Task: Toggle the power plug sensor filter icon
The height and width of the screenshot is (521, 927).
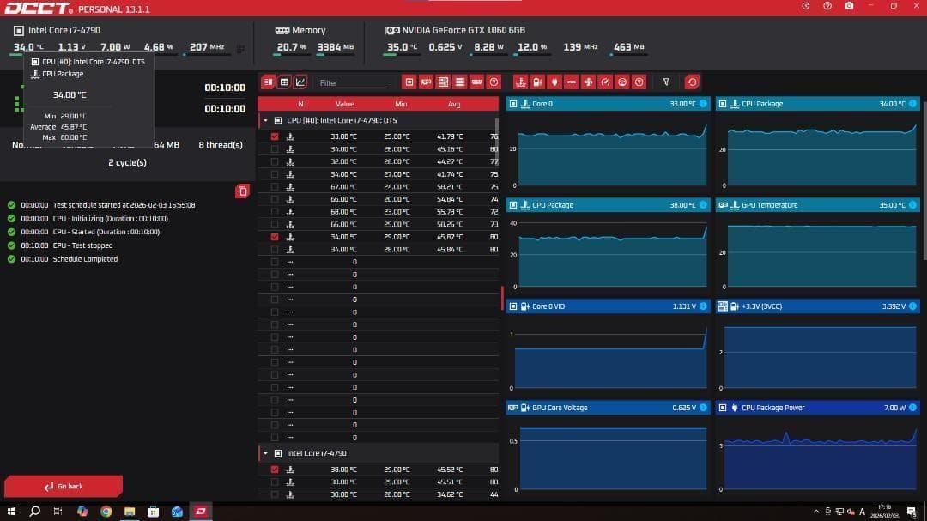Action: click(554, 82)
